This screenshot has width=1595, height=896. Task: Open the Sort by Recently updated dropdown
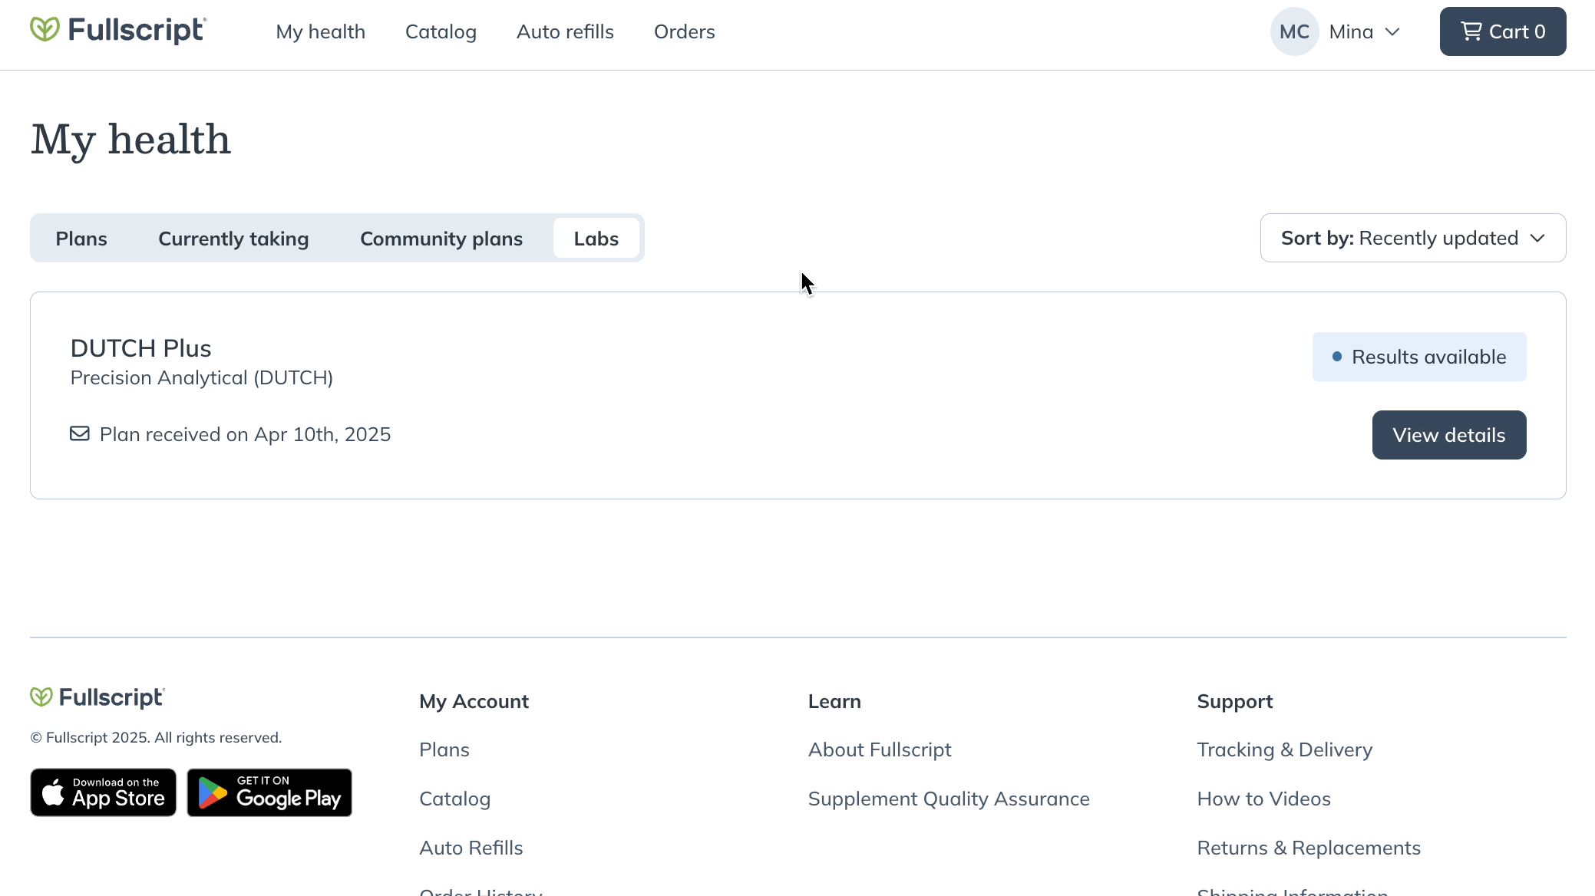pyautogui.click(x=1413, y=238)
